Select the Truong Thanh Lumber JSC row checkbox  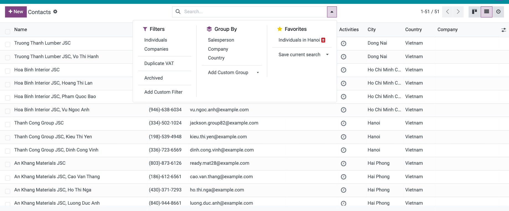click(8, 44)
